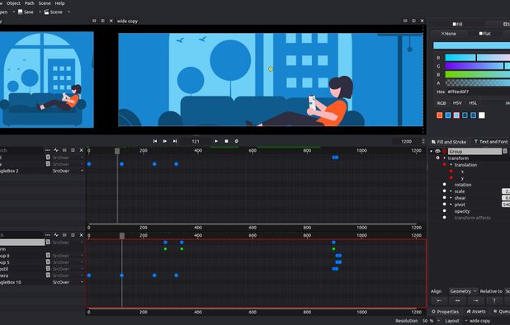
Task: Choose the Flat paint type
Action: (x=484, y=34)
